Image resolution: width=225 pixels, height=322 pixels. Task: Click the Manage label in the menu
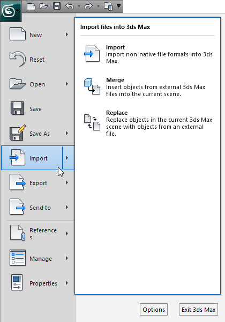pos(41,259)
